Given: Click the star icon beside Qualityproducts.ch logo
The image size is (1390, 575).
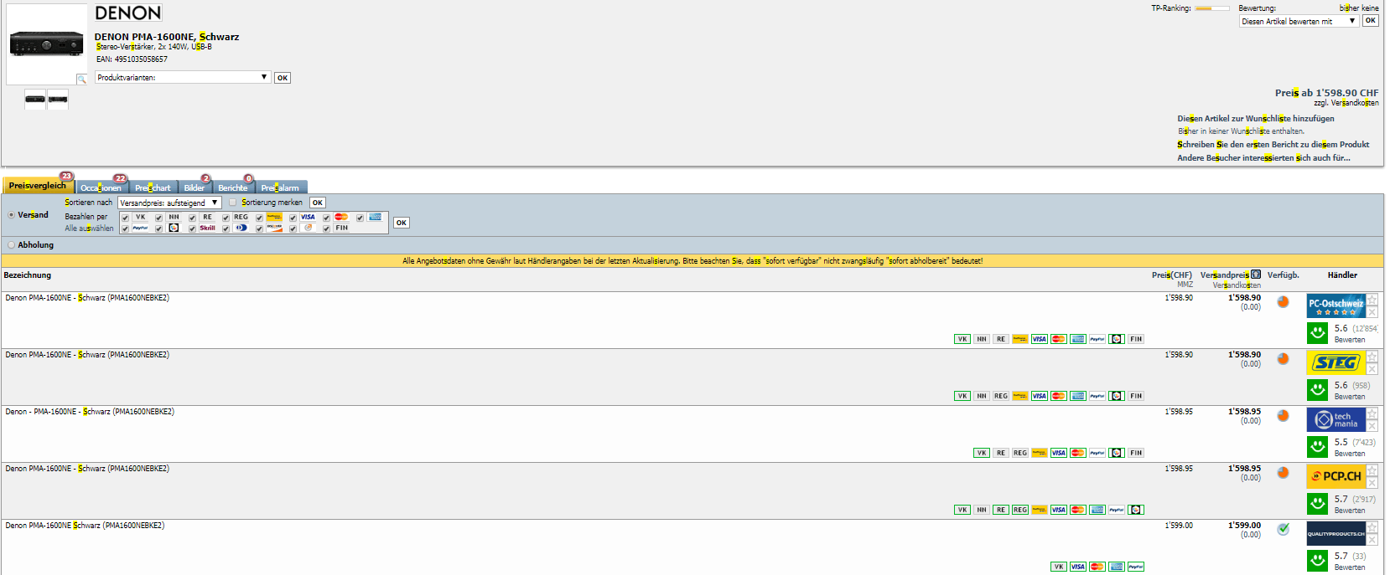Looking at the screenshot, I should 1372,527.
